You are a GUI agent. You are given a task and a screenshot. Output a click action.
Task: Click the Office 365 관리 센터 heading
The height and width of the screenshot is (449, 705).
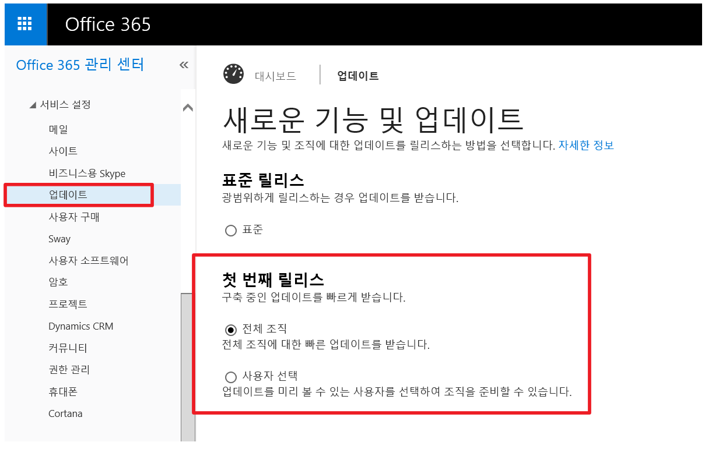click(80, 65)
